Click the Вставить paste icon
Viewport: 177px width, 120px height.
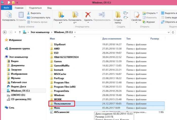coord(21,15)
